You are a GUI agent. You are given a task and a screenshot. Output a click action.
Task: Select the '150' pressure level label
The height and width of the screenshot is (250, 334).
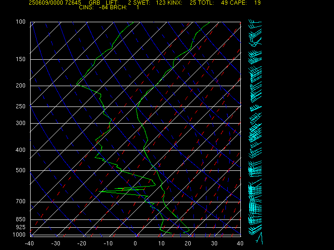click(x=20, y=59)
